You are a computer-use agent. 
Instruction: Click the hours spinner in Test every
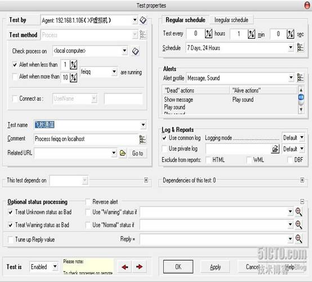tap(208, 34)
